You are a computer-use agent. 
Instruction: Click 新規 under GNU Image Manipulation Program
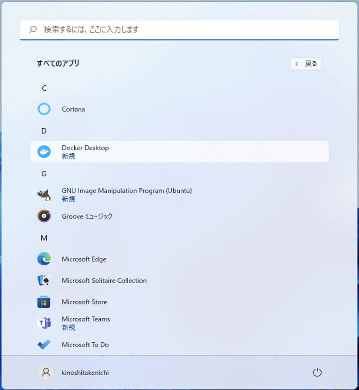point(68,199)
